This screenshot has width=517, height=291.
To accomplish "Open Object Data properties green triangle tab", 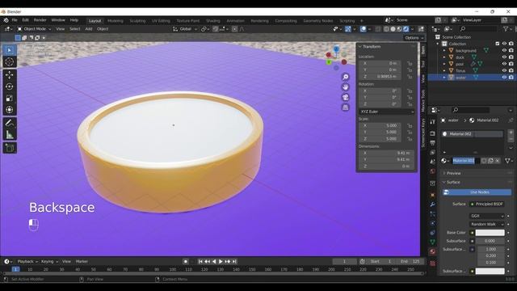I will pyautogui.click(x=433, y=242).
